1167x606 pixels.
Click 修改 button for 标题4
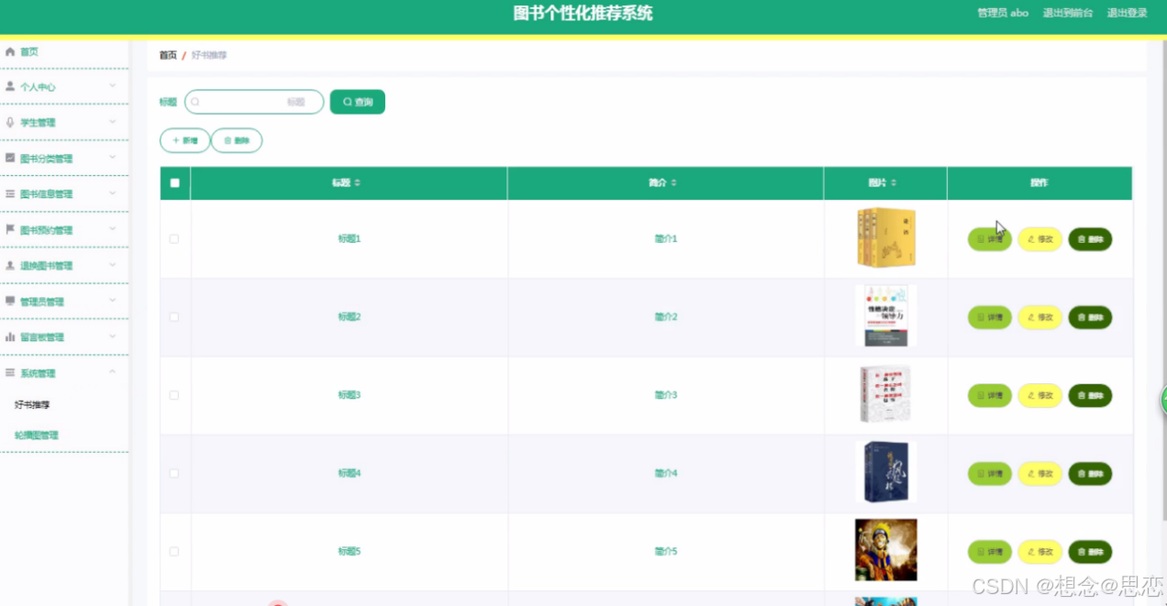click(x=1040, y=474)
